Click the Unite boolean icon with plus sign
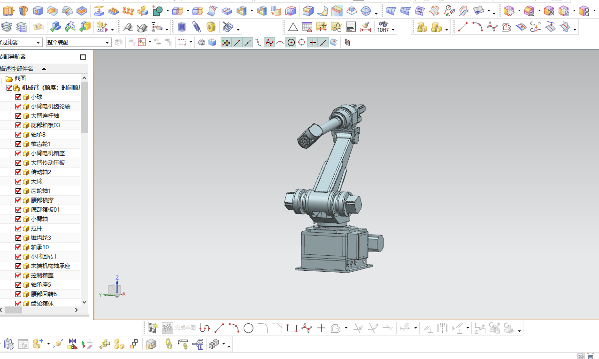The image size is (599, 359). point(157,10)
